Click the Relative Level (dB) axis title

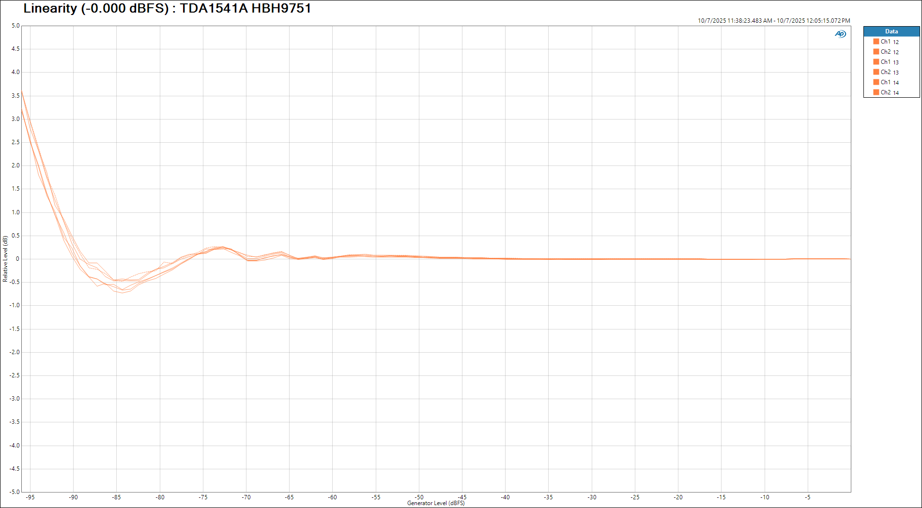pos(5,259)
